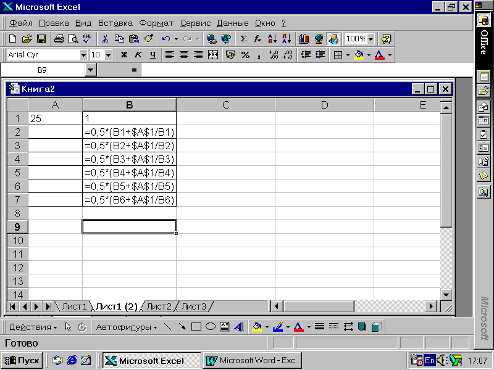Viewport: 494px width, 370px height.
Task: Align cell text left
Action: tap(170, 55)
